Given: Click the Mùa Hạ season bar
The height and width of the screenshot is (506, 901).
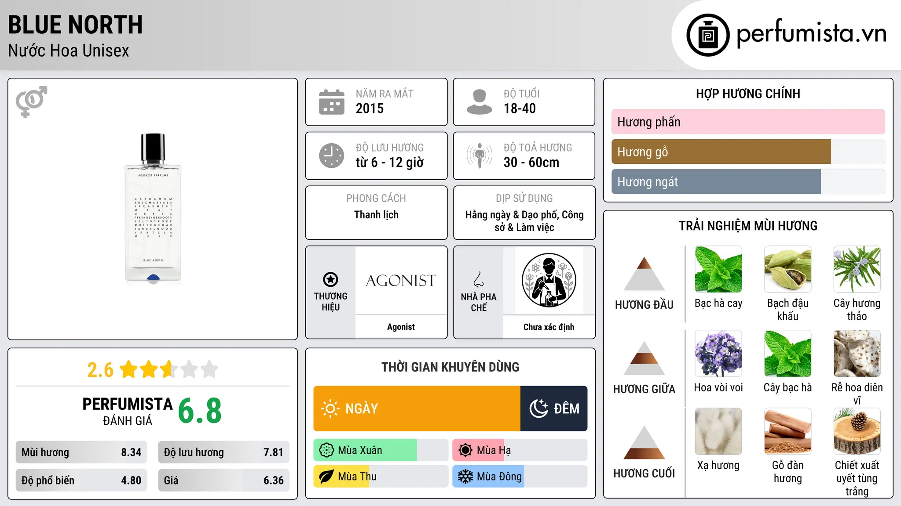Looking at the screenshot, I should tap(520, 450).
